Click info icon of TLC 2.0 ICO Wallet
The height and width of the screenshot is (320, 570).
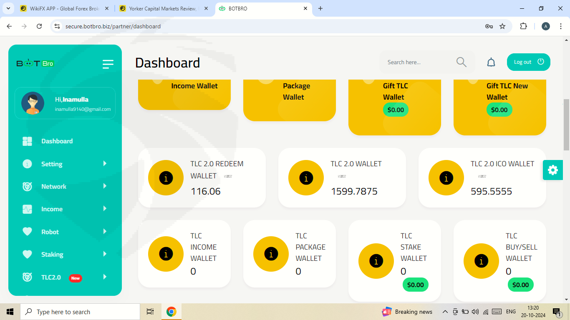click(446, 178)
